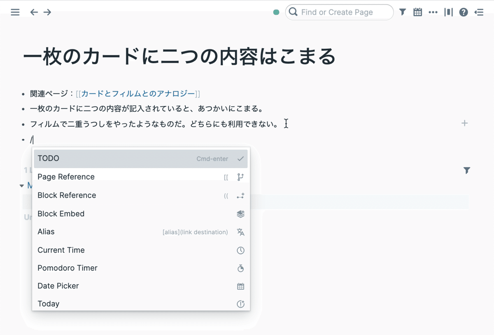Open the カードとフィルムとのアナロジー page link
494x335 pixels.
tap(138, 94)
